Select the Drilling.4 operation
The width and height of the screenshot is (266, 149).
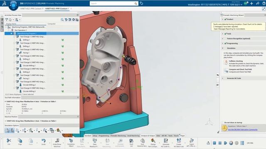pos(26,72)
